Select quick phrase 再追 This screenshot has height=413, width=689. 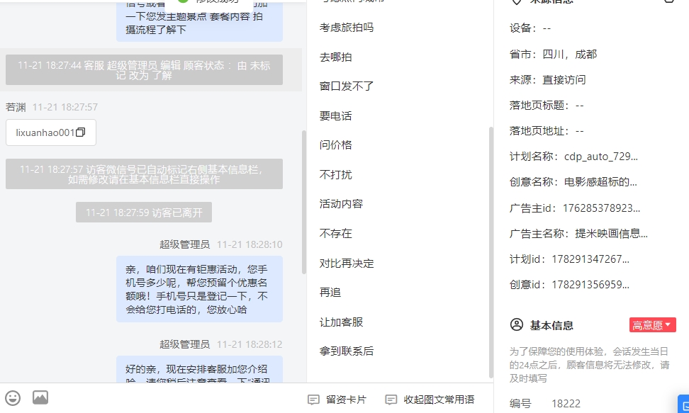click(x=330, y=292)
